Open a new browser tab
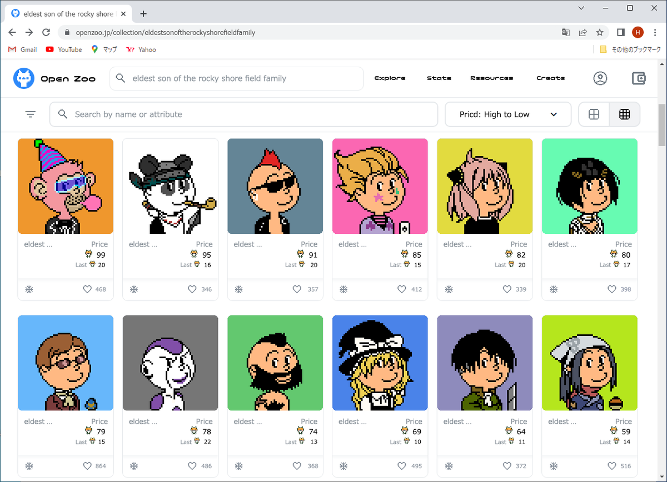The image size is (667, 482). pyautogui.click(x=143, y=13)
